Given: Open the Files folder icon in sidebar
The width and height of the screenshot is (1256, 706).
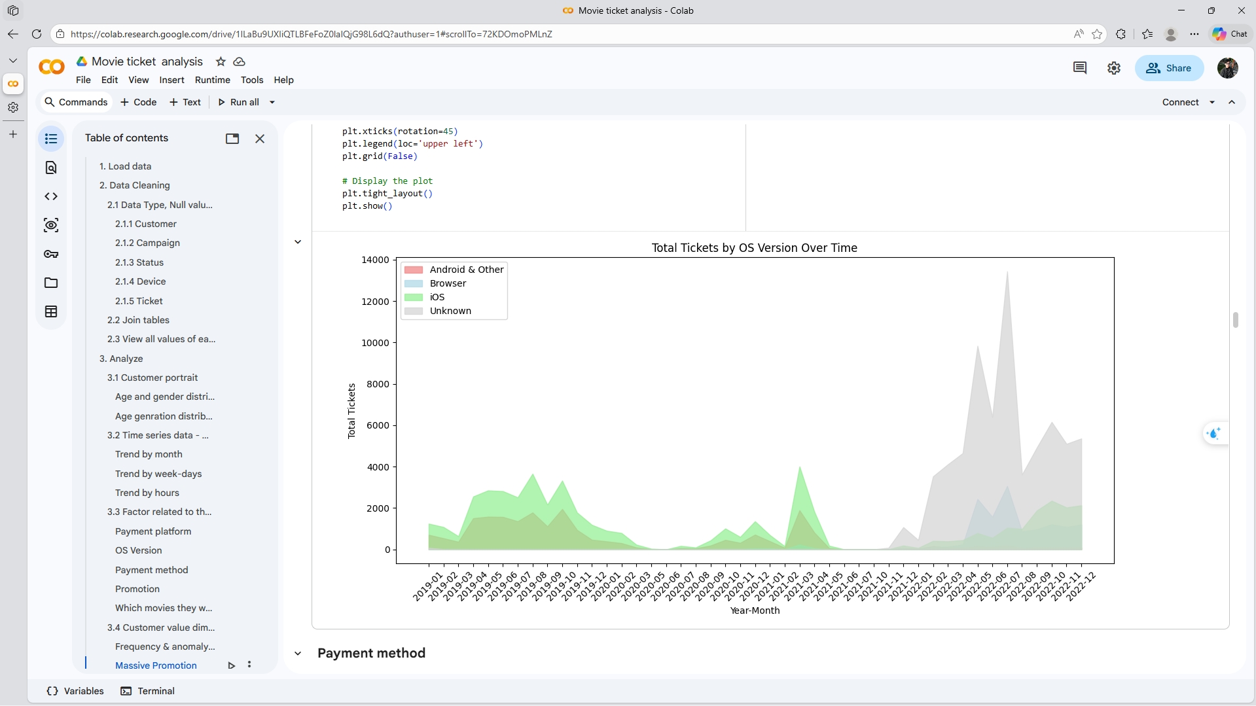Looking at the screenshot, I should pos(51,283).
